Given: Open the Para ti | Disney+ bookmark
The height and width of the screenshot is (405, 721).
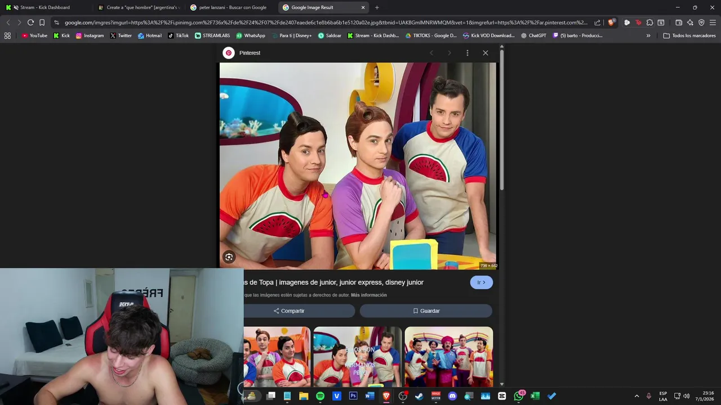Looking at the screenshot, I should [291, 35].
